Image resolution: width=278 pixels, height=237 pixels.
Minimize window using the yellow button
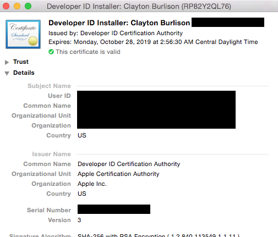[17, 6]
